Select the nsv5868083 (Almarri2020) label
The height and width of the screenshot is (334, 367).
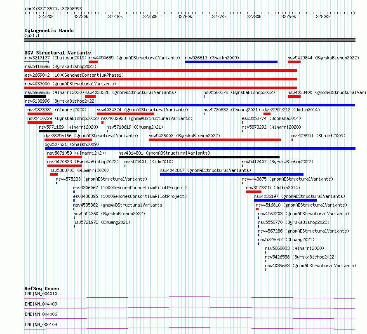294,248
